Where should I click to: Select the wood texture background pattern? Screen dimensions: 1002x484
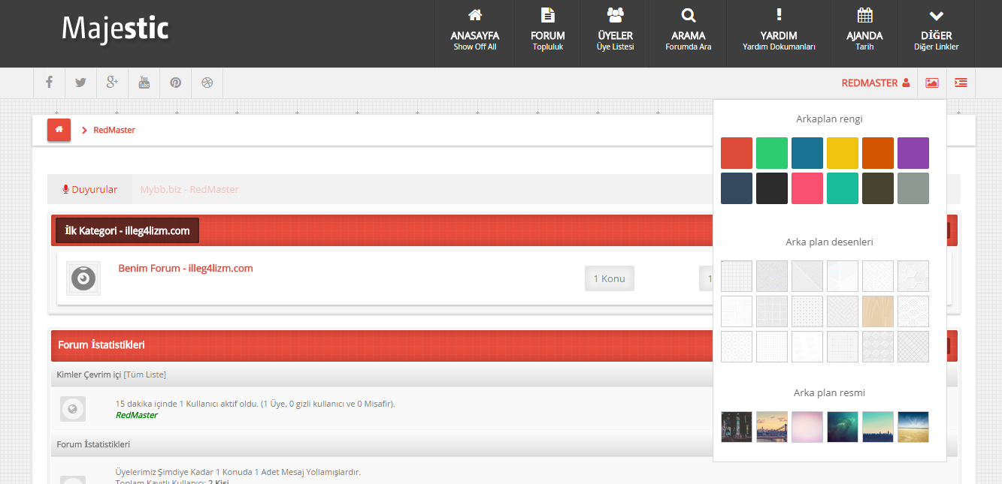877,311
